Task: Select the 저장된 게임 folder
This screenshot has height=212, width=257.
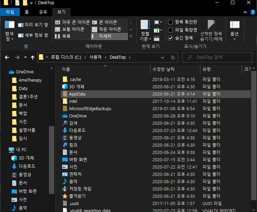Action: tap(156, 189)
